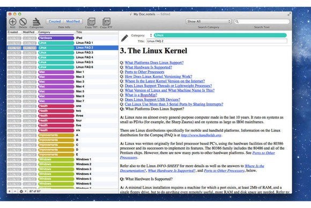Viewport: 311px width, 208px height.
Task: Click the My Doc.notels window title
Action: 144,14
